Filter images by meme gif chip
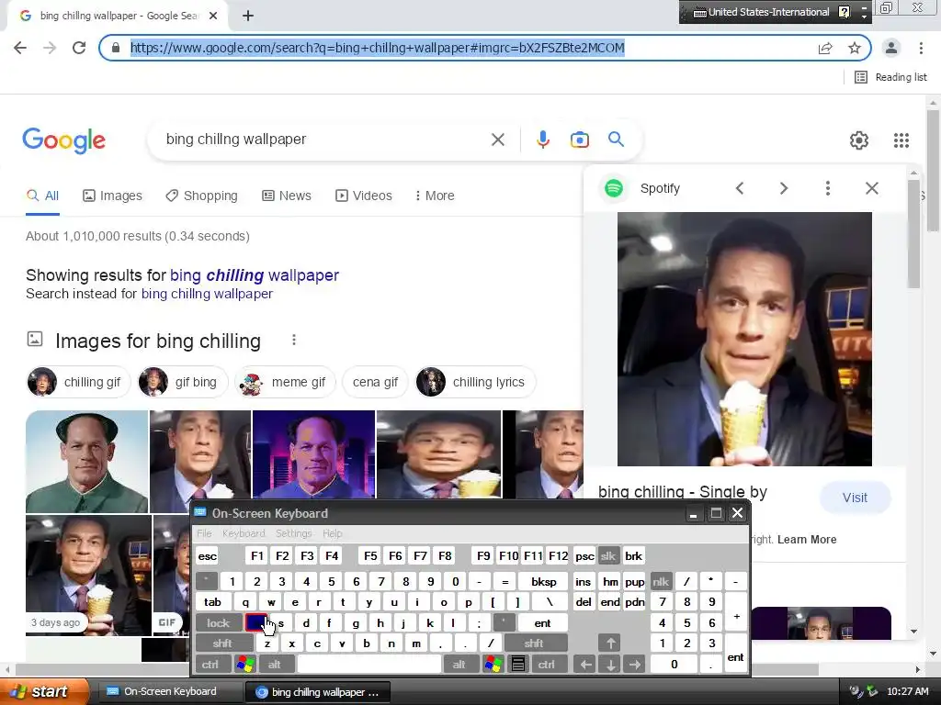This screenshot has width=941, height=705. point(285,383)
